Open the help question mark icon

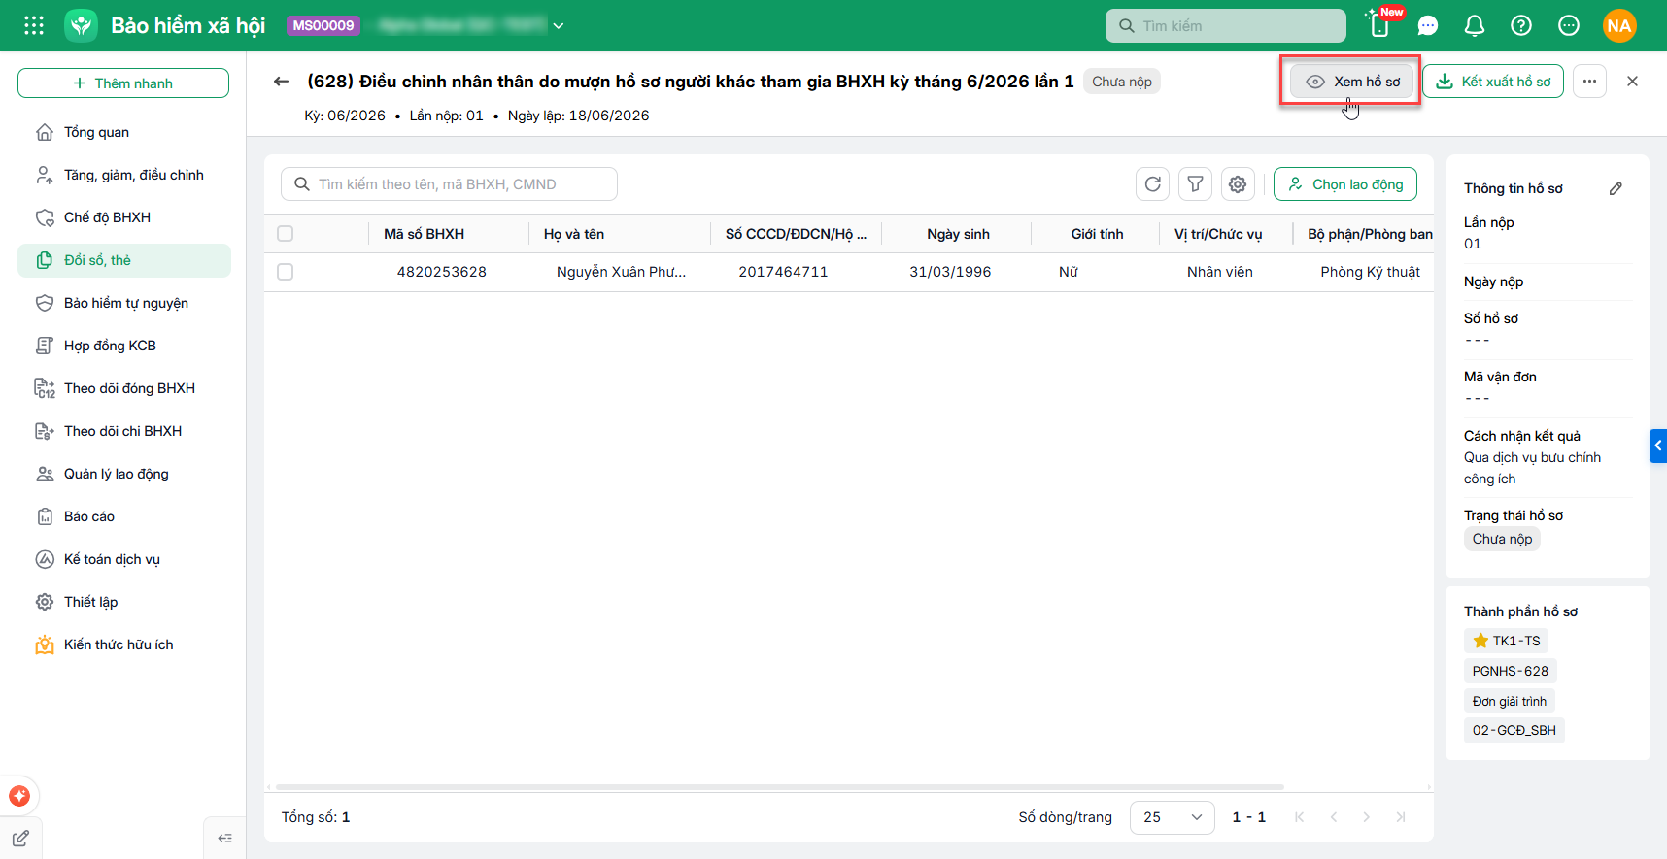1521,26
